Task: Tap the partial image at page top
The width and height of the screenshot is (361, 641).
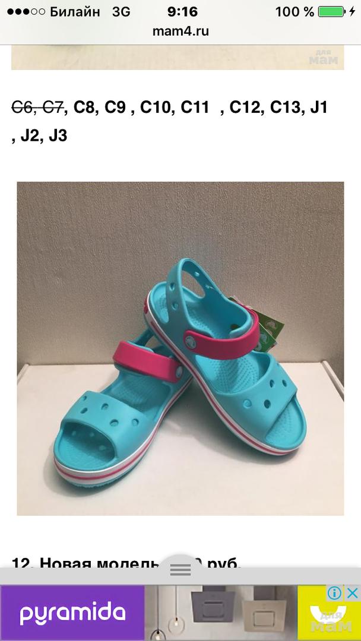Action: pyautogui.click(x=178, y=57)
